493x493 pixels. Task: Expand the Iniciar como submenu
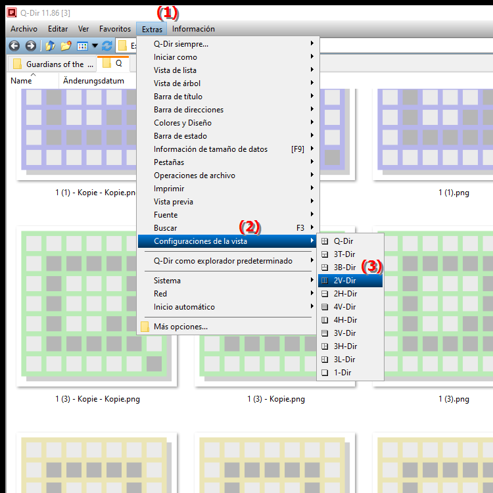point(227,57)
